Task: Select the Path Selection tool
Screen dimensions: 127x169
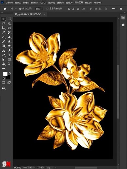Action: (3, 59)
